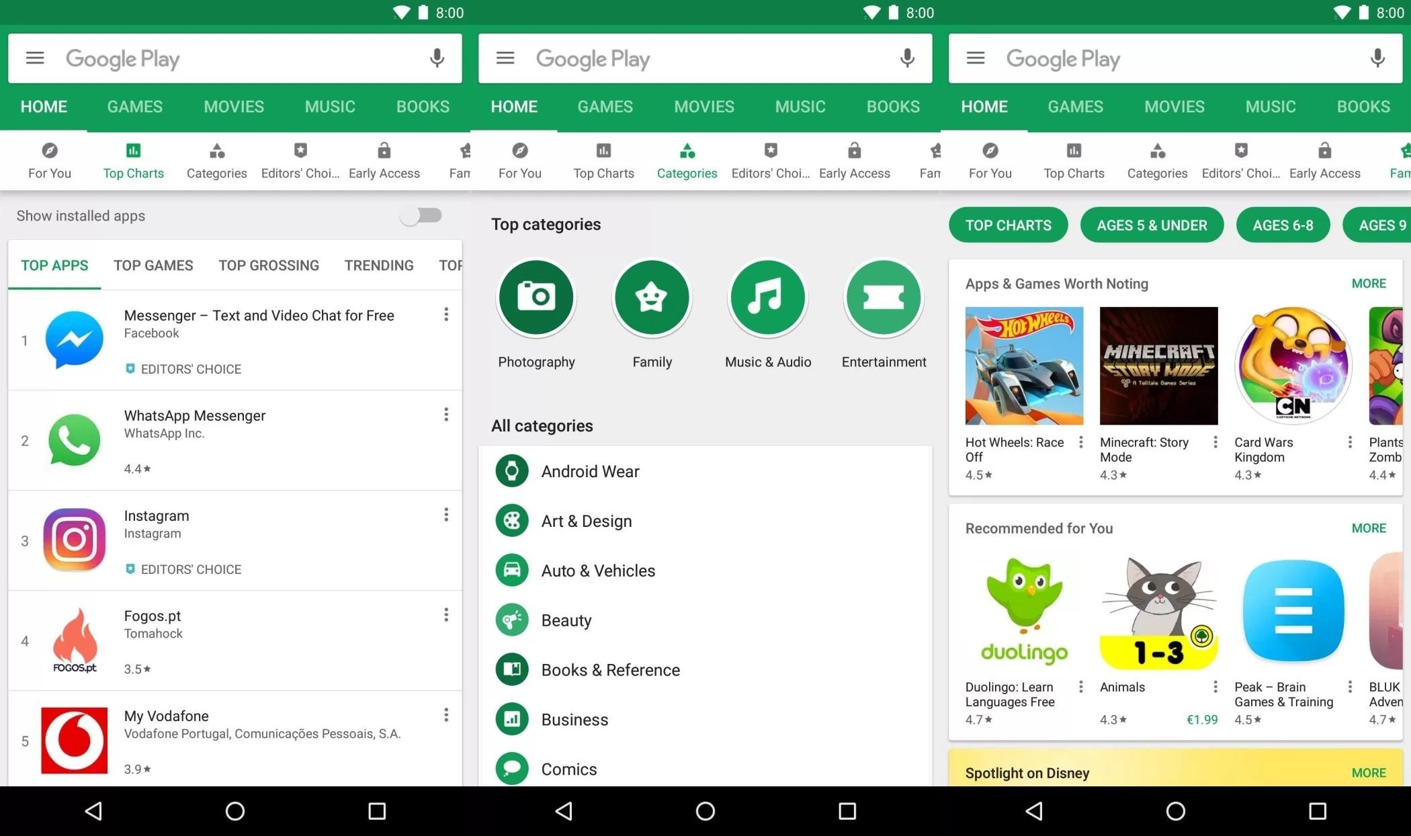
Task: Open overflow menu for WhatsApp Messenger
Action: click(x=446, y=415)
